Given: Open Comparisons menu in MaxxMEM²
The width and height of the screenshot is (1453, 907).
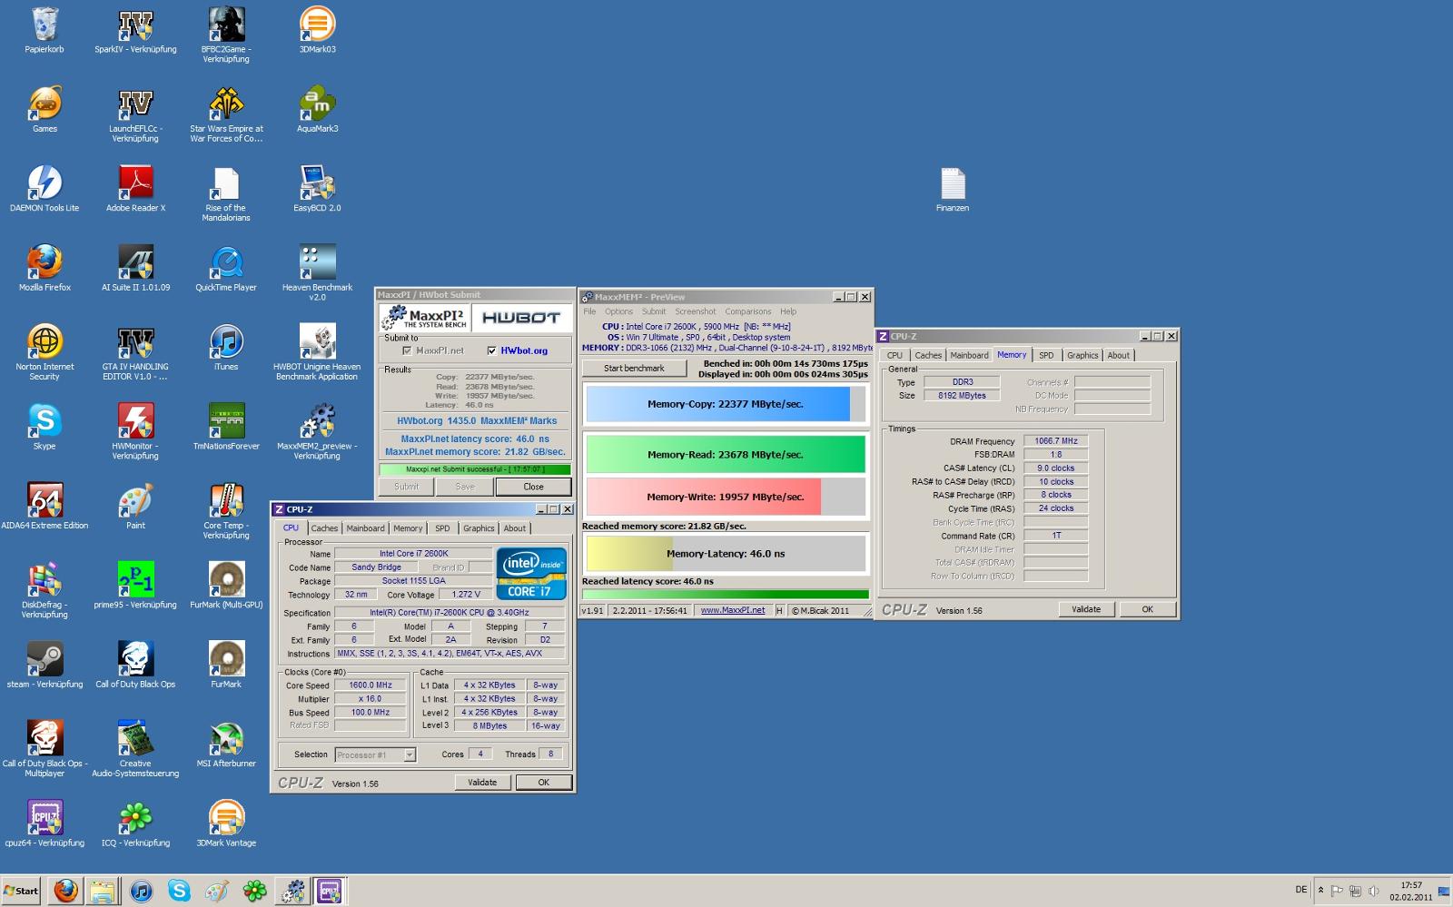Looking at the screenshot, I should (x=747, y=311).
